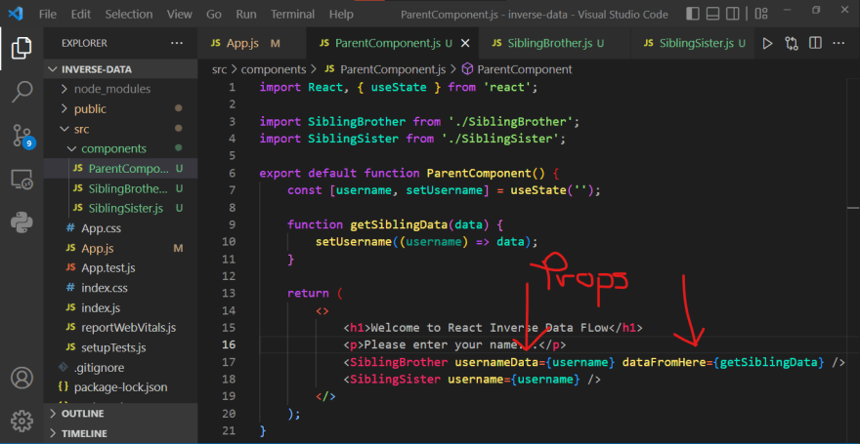Select ParentCompo... file in explorer tree
860x444 pixels.
pyautogui.click(x=120, y=169)
